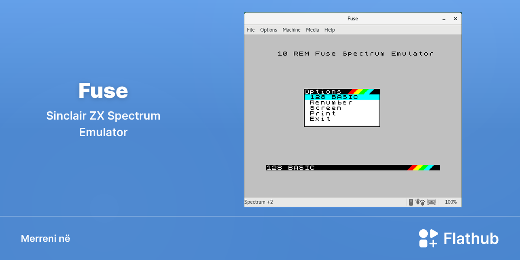Screen dimensions: 520x260
Task: Click the Spectrum +2 status text
Action: point(259,202)
